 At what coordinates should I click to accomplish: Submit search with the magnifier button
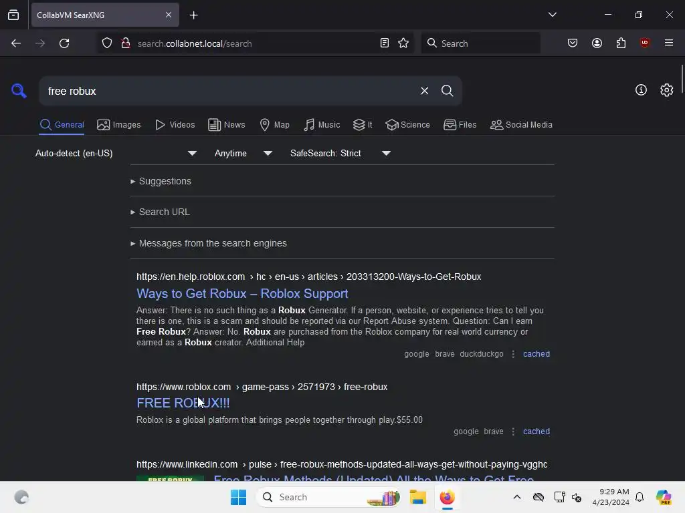coord(447,91)
